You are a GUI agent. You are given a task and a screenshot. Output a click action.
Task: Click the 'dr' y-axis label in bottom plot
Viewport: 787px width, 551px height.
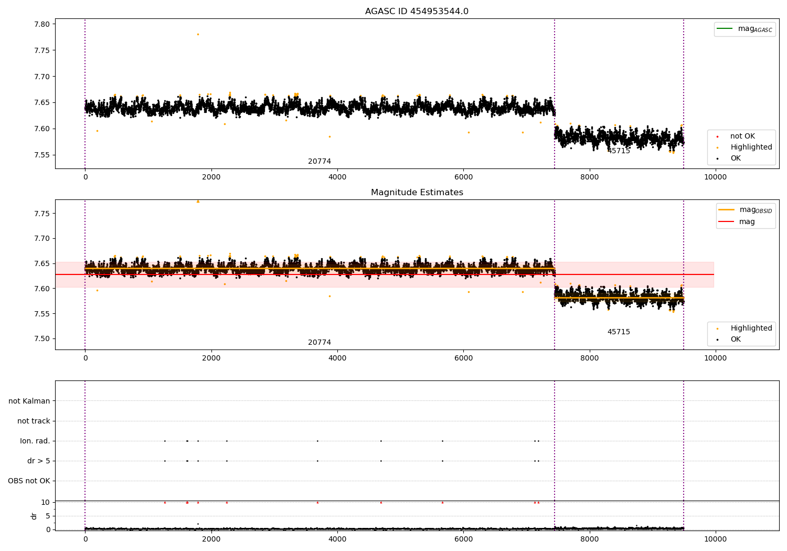[34, 516]
